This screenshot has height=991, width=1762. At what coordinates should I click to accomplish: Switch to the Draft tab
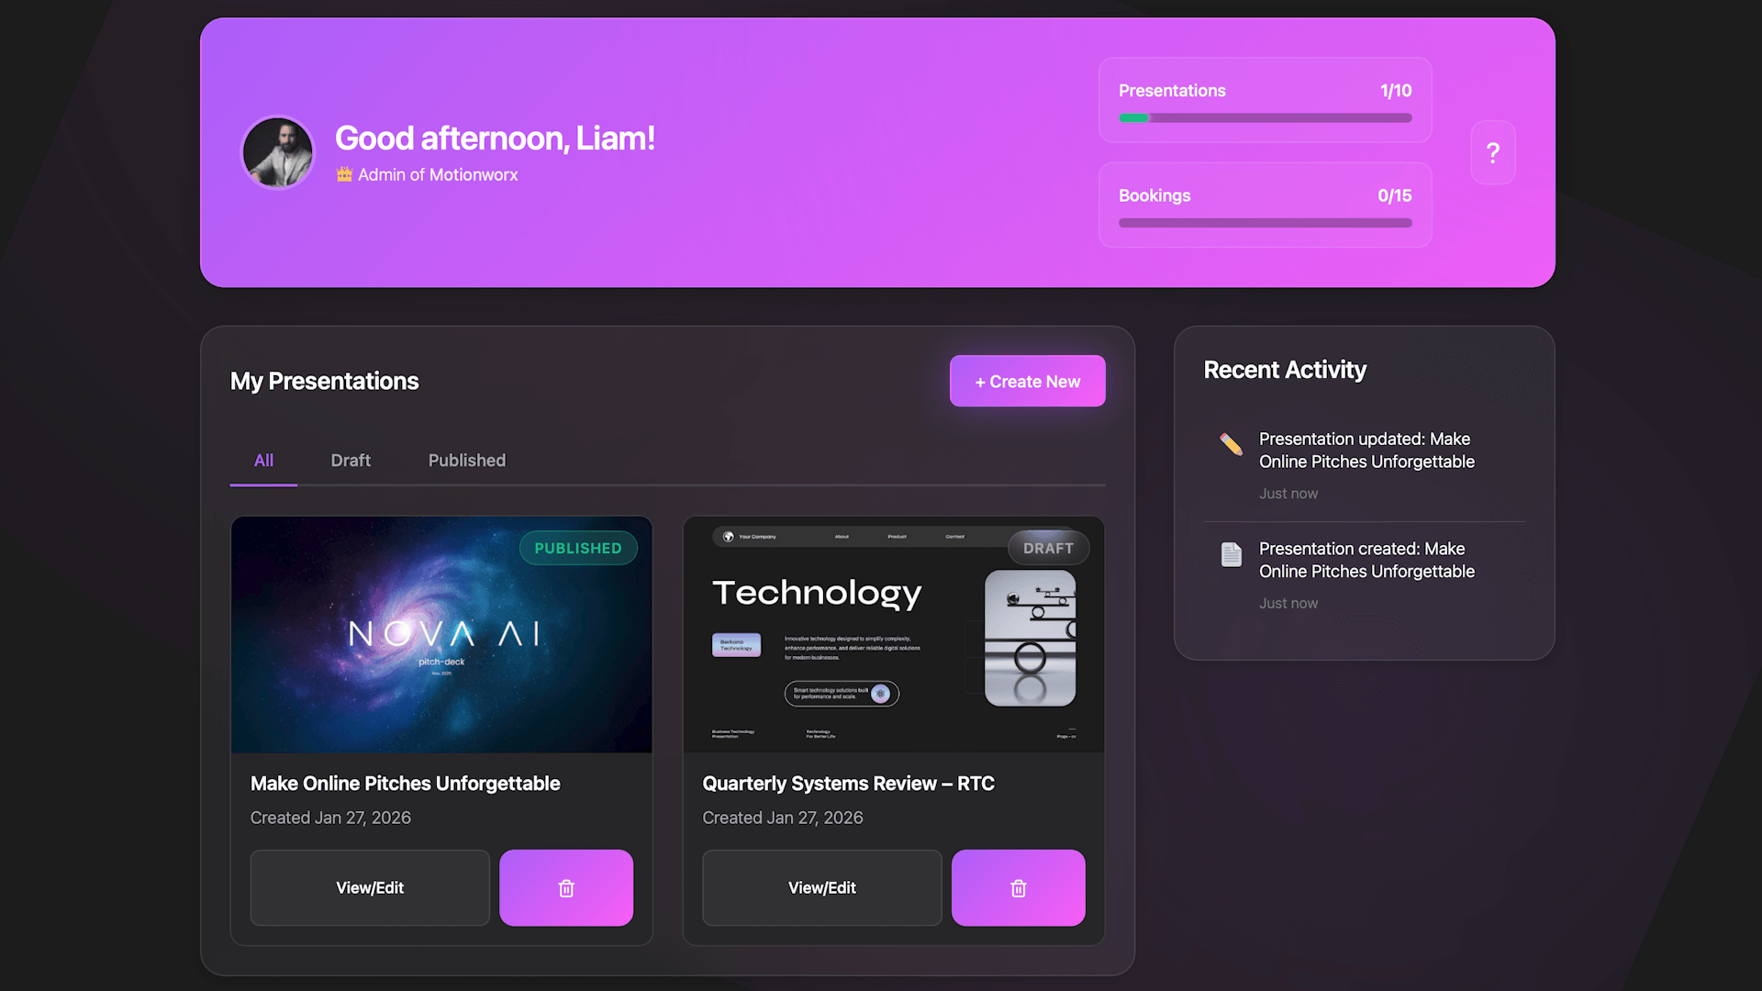(x=351, y=460)
